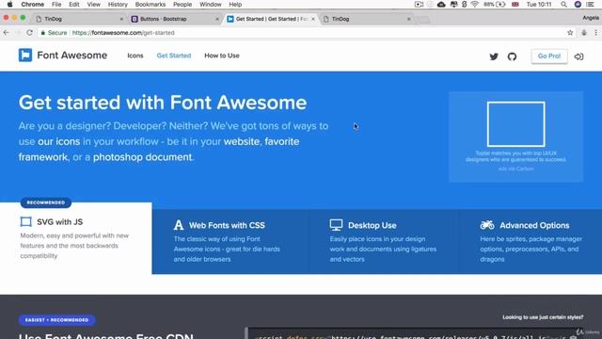Follow the 'photoshop document' link
The height and width of the screenshot is (339, 602).
pyautogui.click(x=142, y=157)
